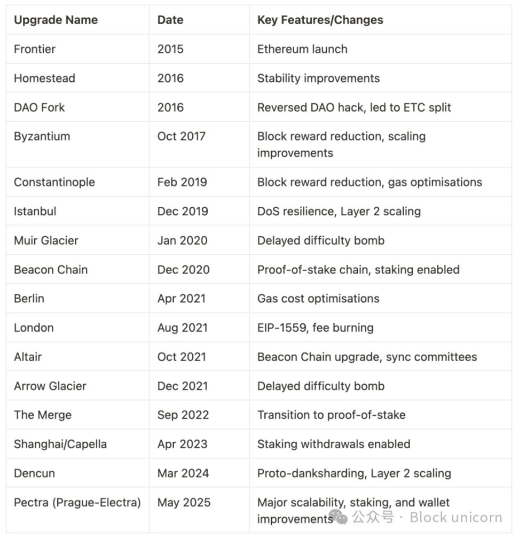This screenshot has height=538, width=519.
Task: Select the Constantinople upgrade cell
Action: tap(54, 182)
